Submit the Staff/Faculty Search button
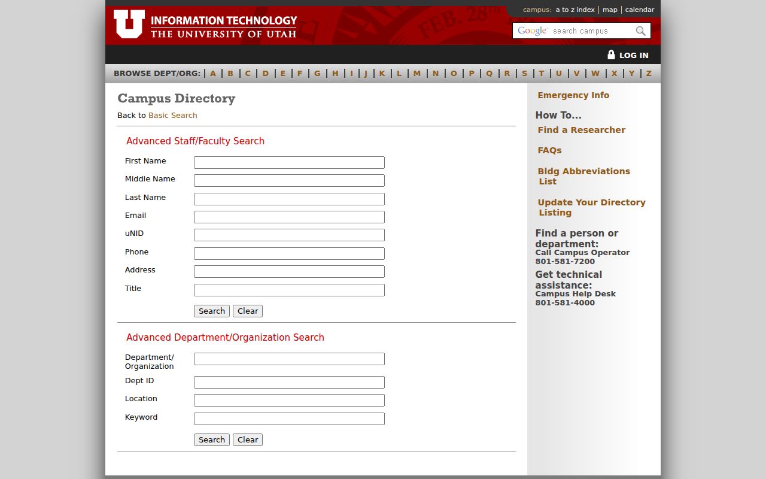The width and height of the screenshot is (766, 479). [x=212, y=311]
